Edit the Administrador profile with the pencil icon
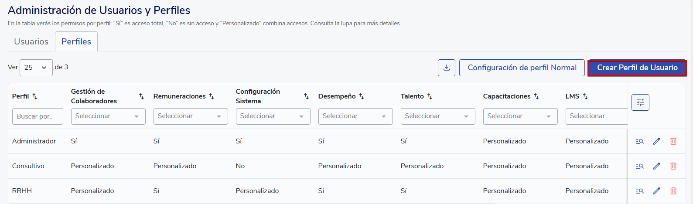This screenshot has width=693, height=204. click(x=656, y=141)
